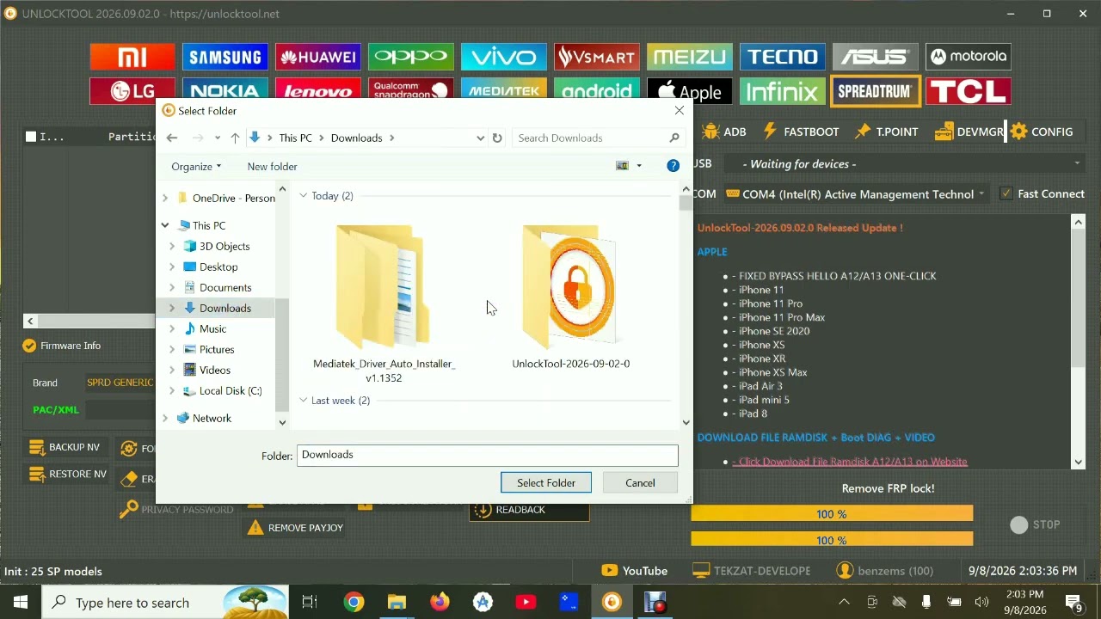Open the dialog help icon

coord(674,166)
